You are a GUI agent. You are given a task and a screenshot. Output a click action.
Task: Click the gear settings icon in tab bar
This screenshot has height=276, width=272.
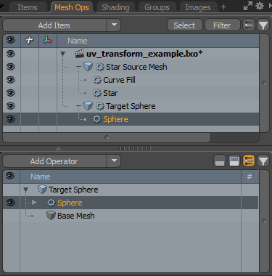[x=260, y=6]
